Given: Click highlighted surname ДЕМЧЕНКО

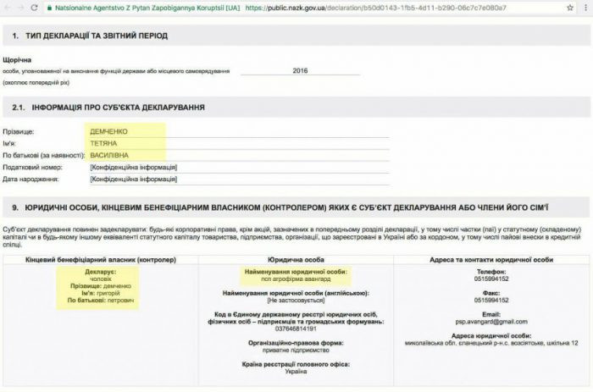Looking at the screenshot, I should click(108, 131).
